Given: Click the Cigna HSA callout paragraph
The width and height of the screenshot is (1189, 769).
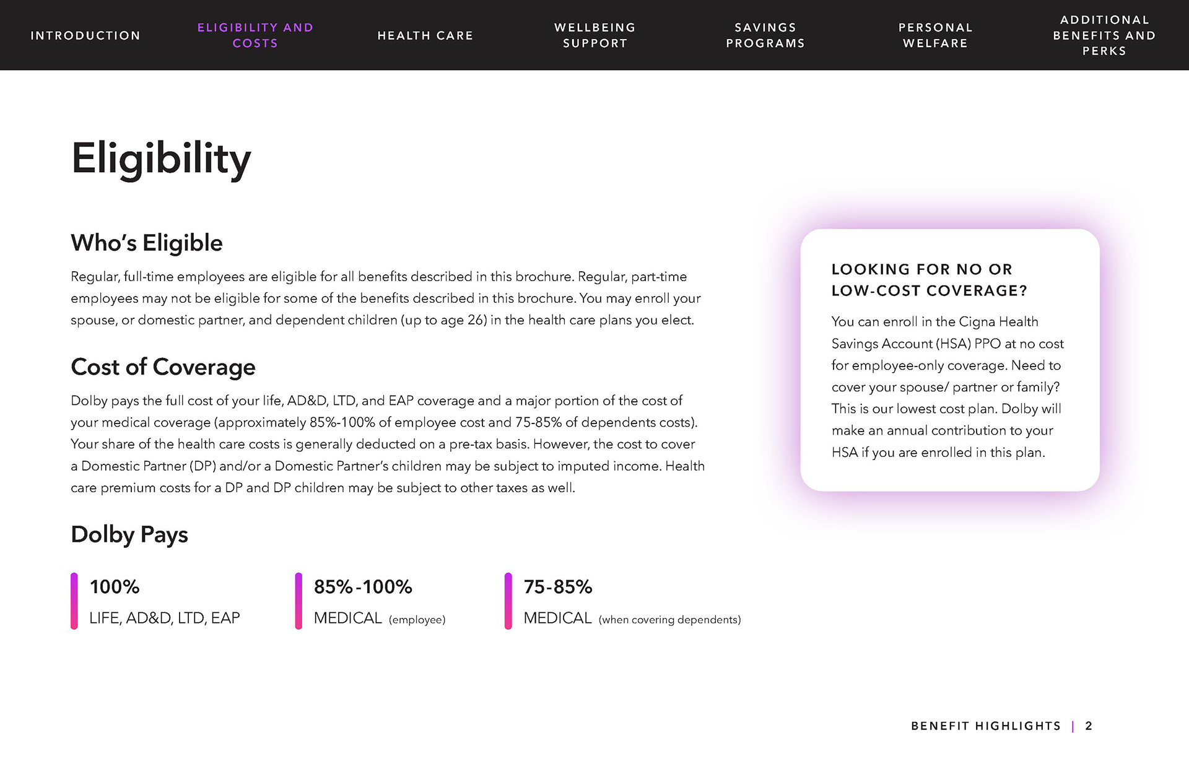Looking at the screenshot, I should (x=947, y=387).
